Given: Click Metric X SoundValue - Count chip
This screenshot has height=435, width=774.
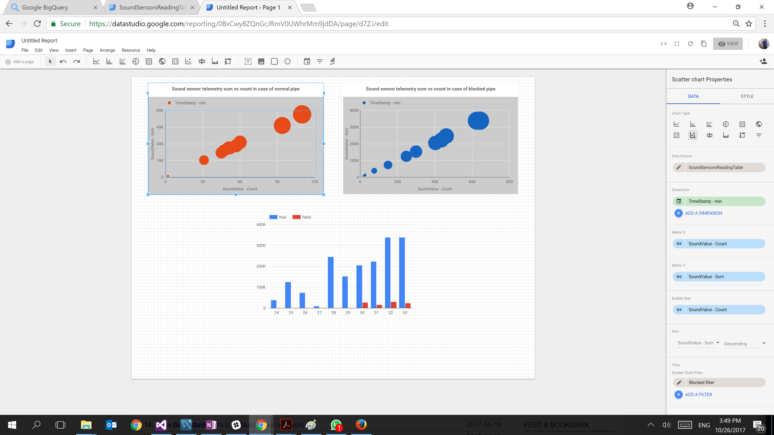Looking at the screenshot, I should pyautogui.click(x=719, y=244).
